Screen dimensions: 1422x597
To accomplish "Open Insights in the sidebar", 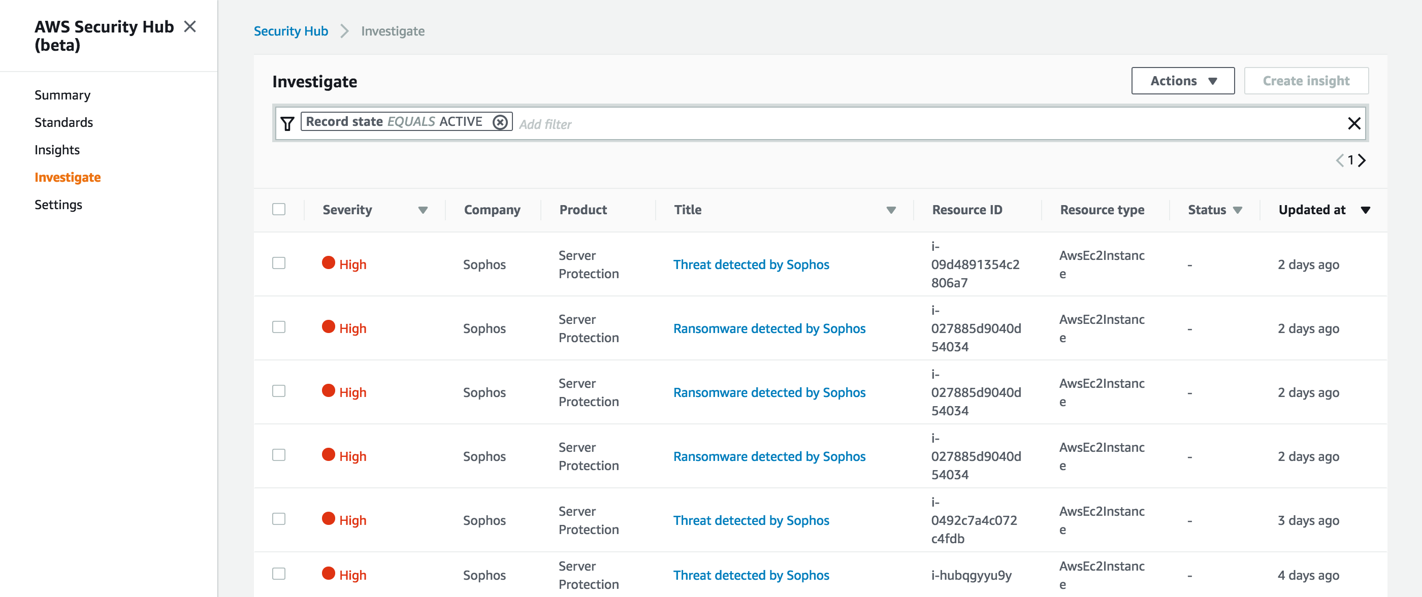I will point(57,150).
